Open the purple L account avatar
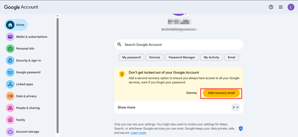298x137 pixels. 291,7
